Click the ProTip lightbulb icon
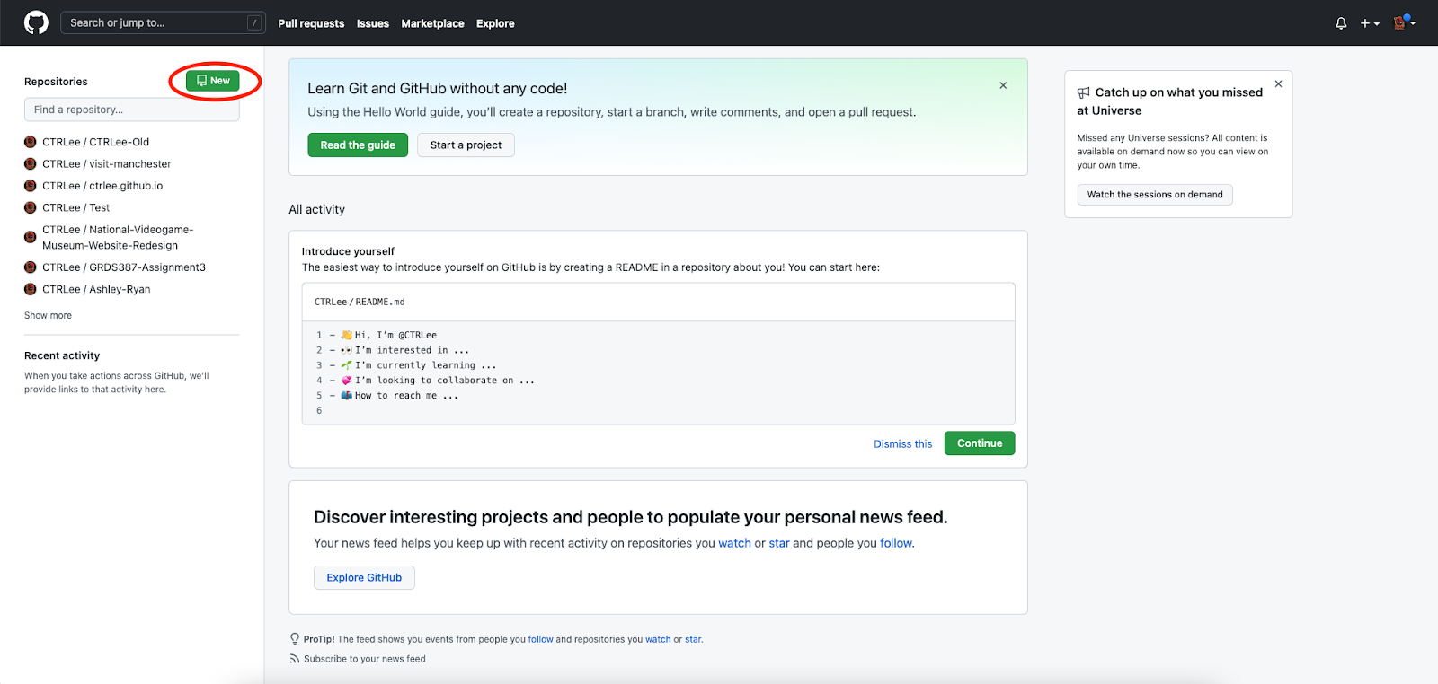 coord(295,639)
